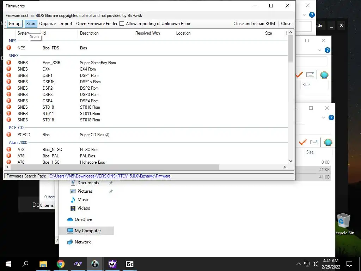Open the volume control in system tray

coord(316,264)
